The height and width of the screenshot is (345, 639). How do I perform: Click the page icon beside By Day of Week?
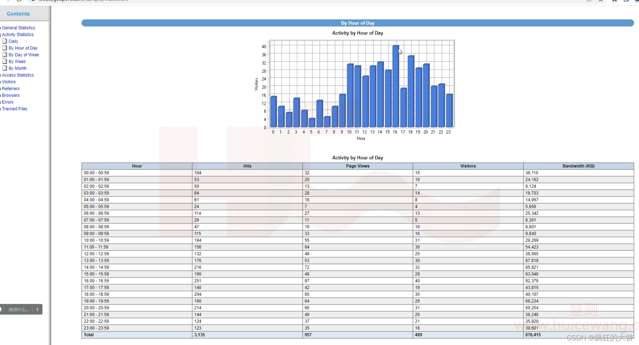click(5, 55)
